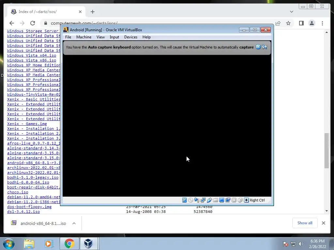Click the scrollbar up arrow on the page

coord(326,32)
